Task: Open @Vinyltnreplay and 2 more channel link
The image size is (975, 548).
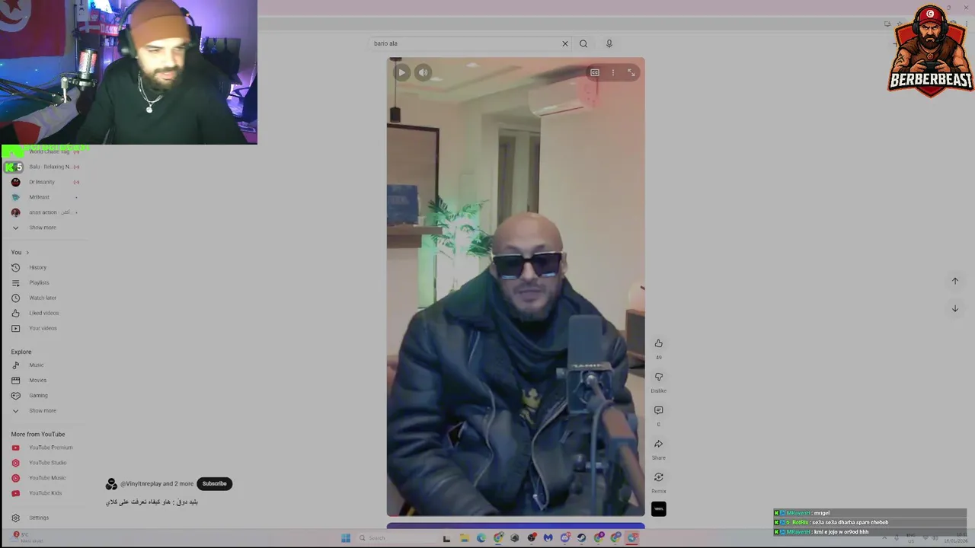Action: [x=156, y=484]
